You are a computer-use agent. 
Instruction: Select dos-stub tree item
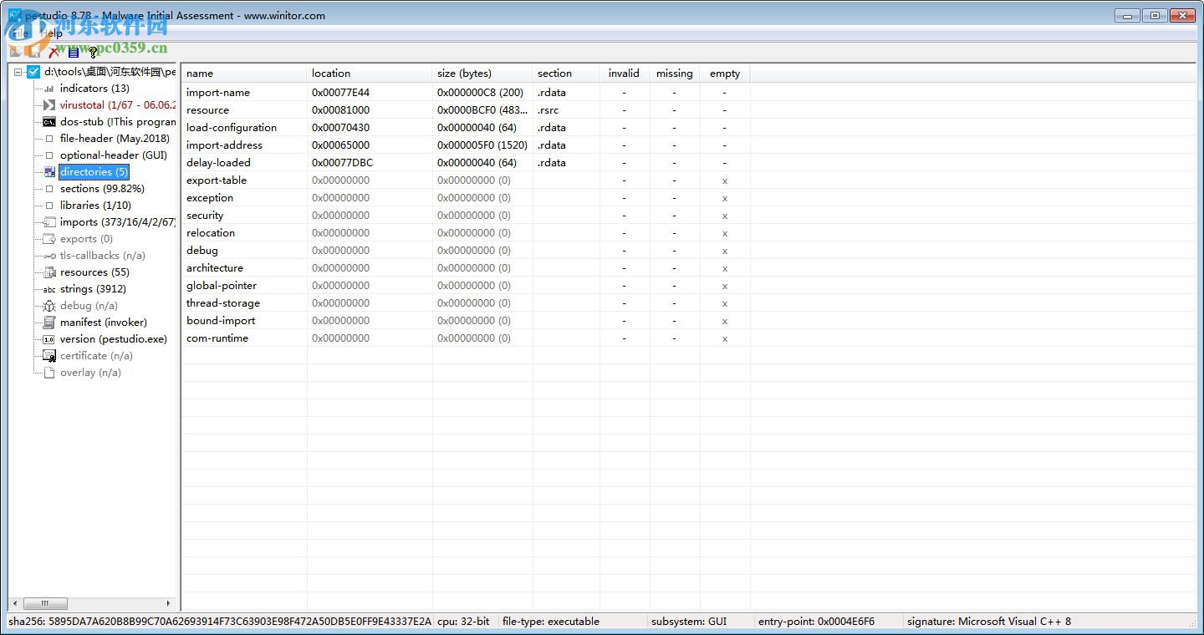[x=117, y=122]
